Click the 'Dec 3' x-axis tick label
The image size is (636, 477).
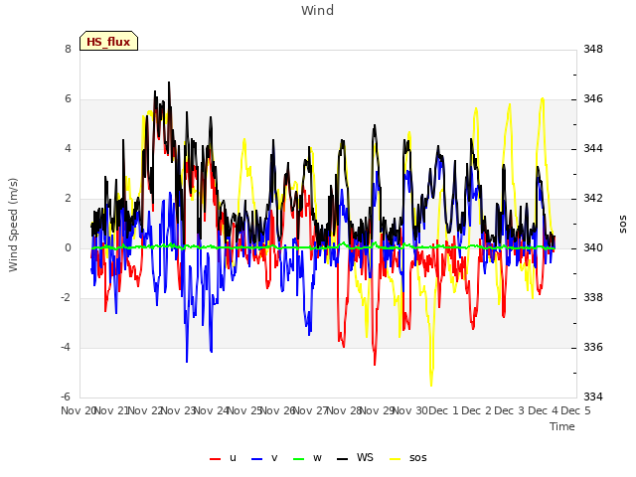510,410
